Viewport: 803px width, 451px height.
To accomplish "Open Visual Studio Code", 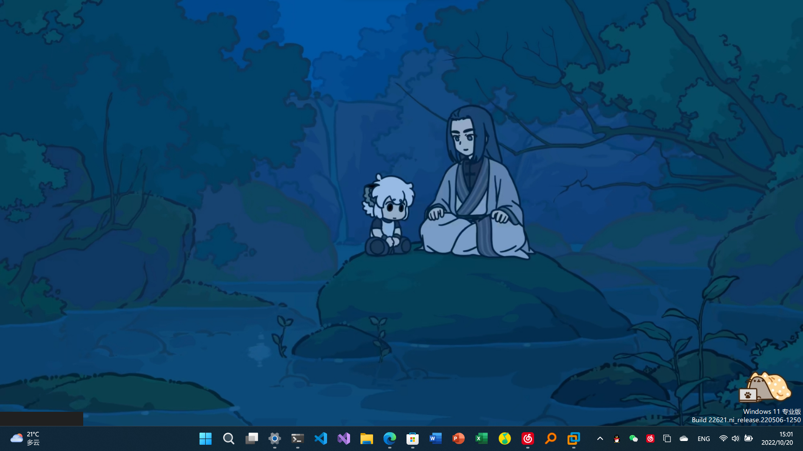I will 320,438.
